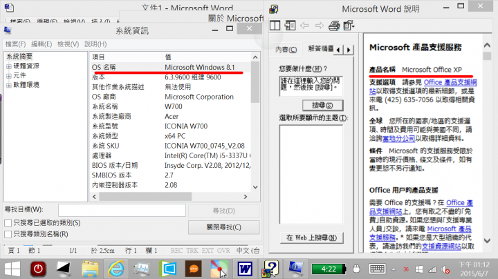Select the OS 名稱 row

point(171,67)
